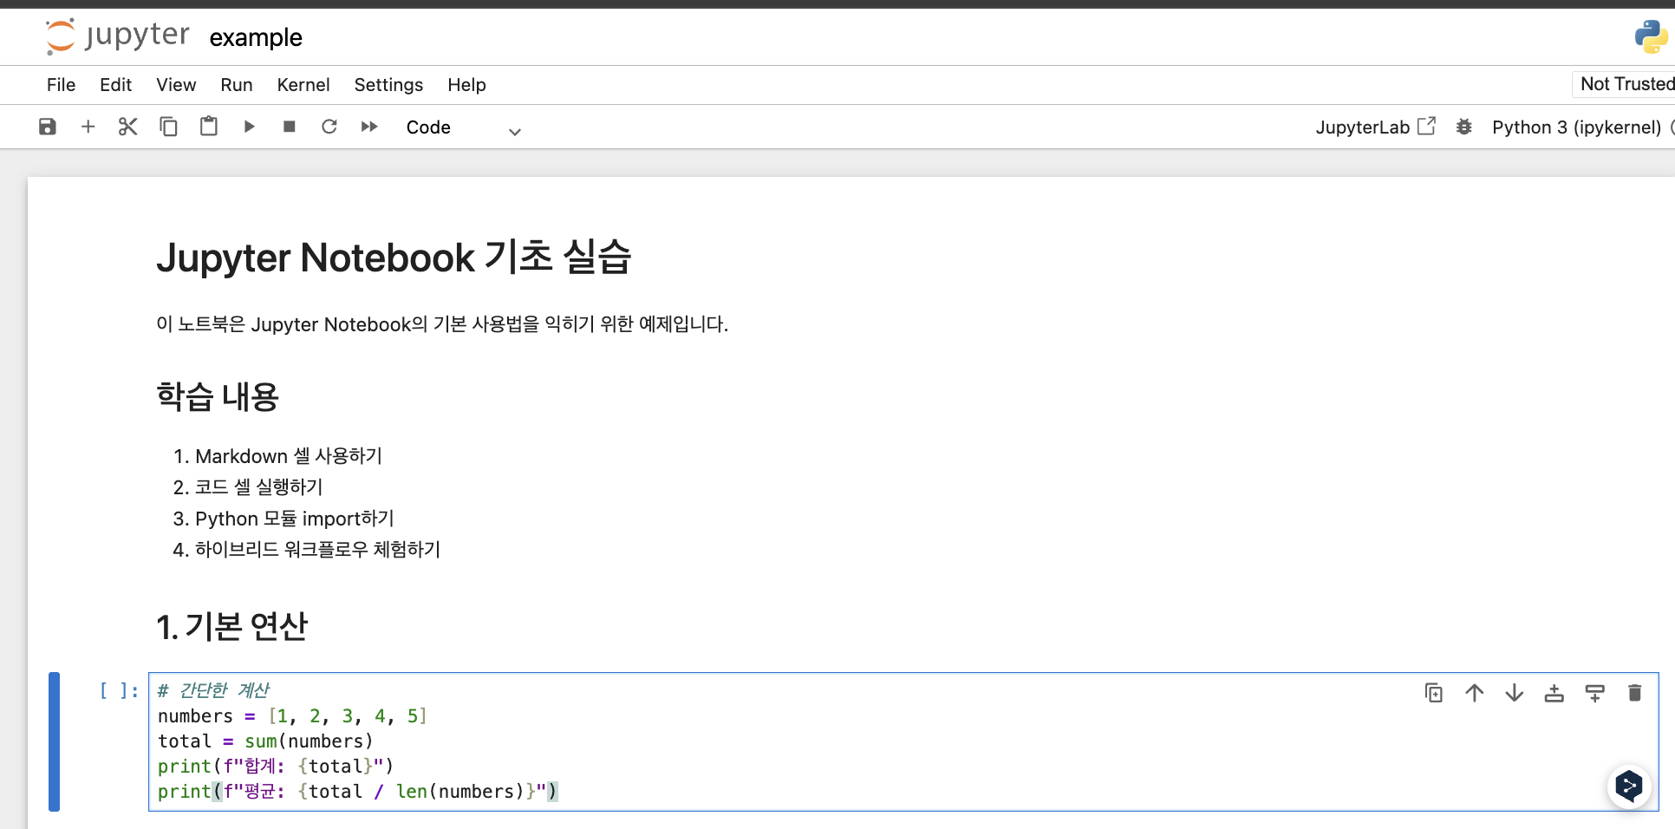Image resolution: width=1675 pixels, height=829 pixels.
Task: Copy the selected cell from toolbar
Action: tap(168, 127)
